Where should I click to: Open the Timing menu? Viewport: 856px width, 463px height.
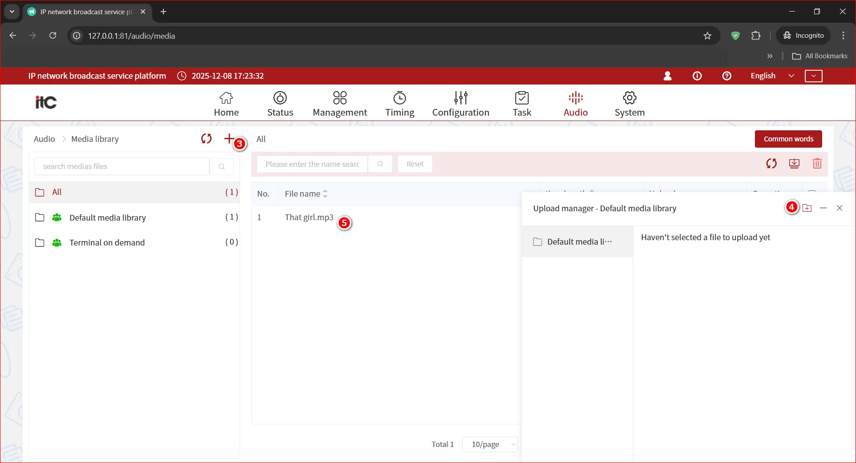399,104
